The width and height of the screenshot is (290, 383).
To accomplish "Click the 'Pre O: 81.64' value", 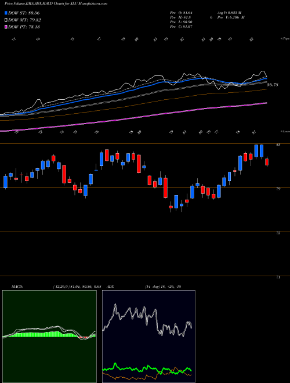I will [182, 13].
